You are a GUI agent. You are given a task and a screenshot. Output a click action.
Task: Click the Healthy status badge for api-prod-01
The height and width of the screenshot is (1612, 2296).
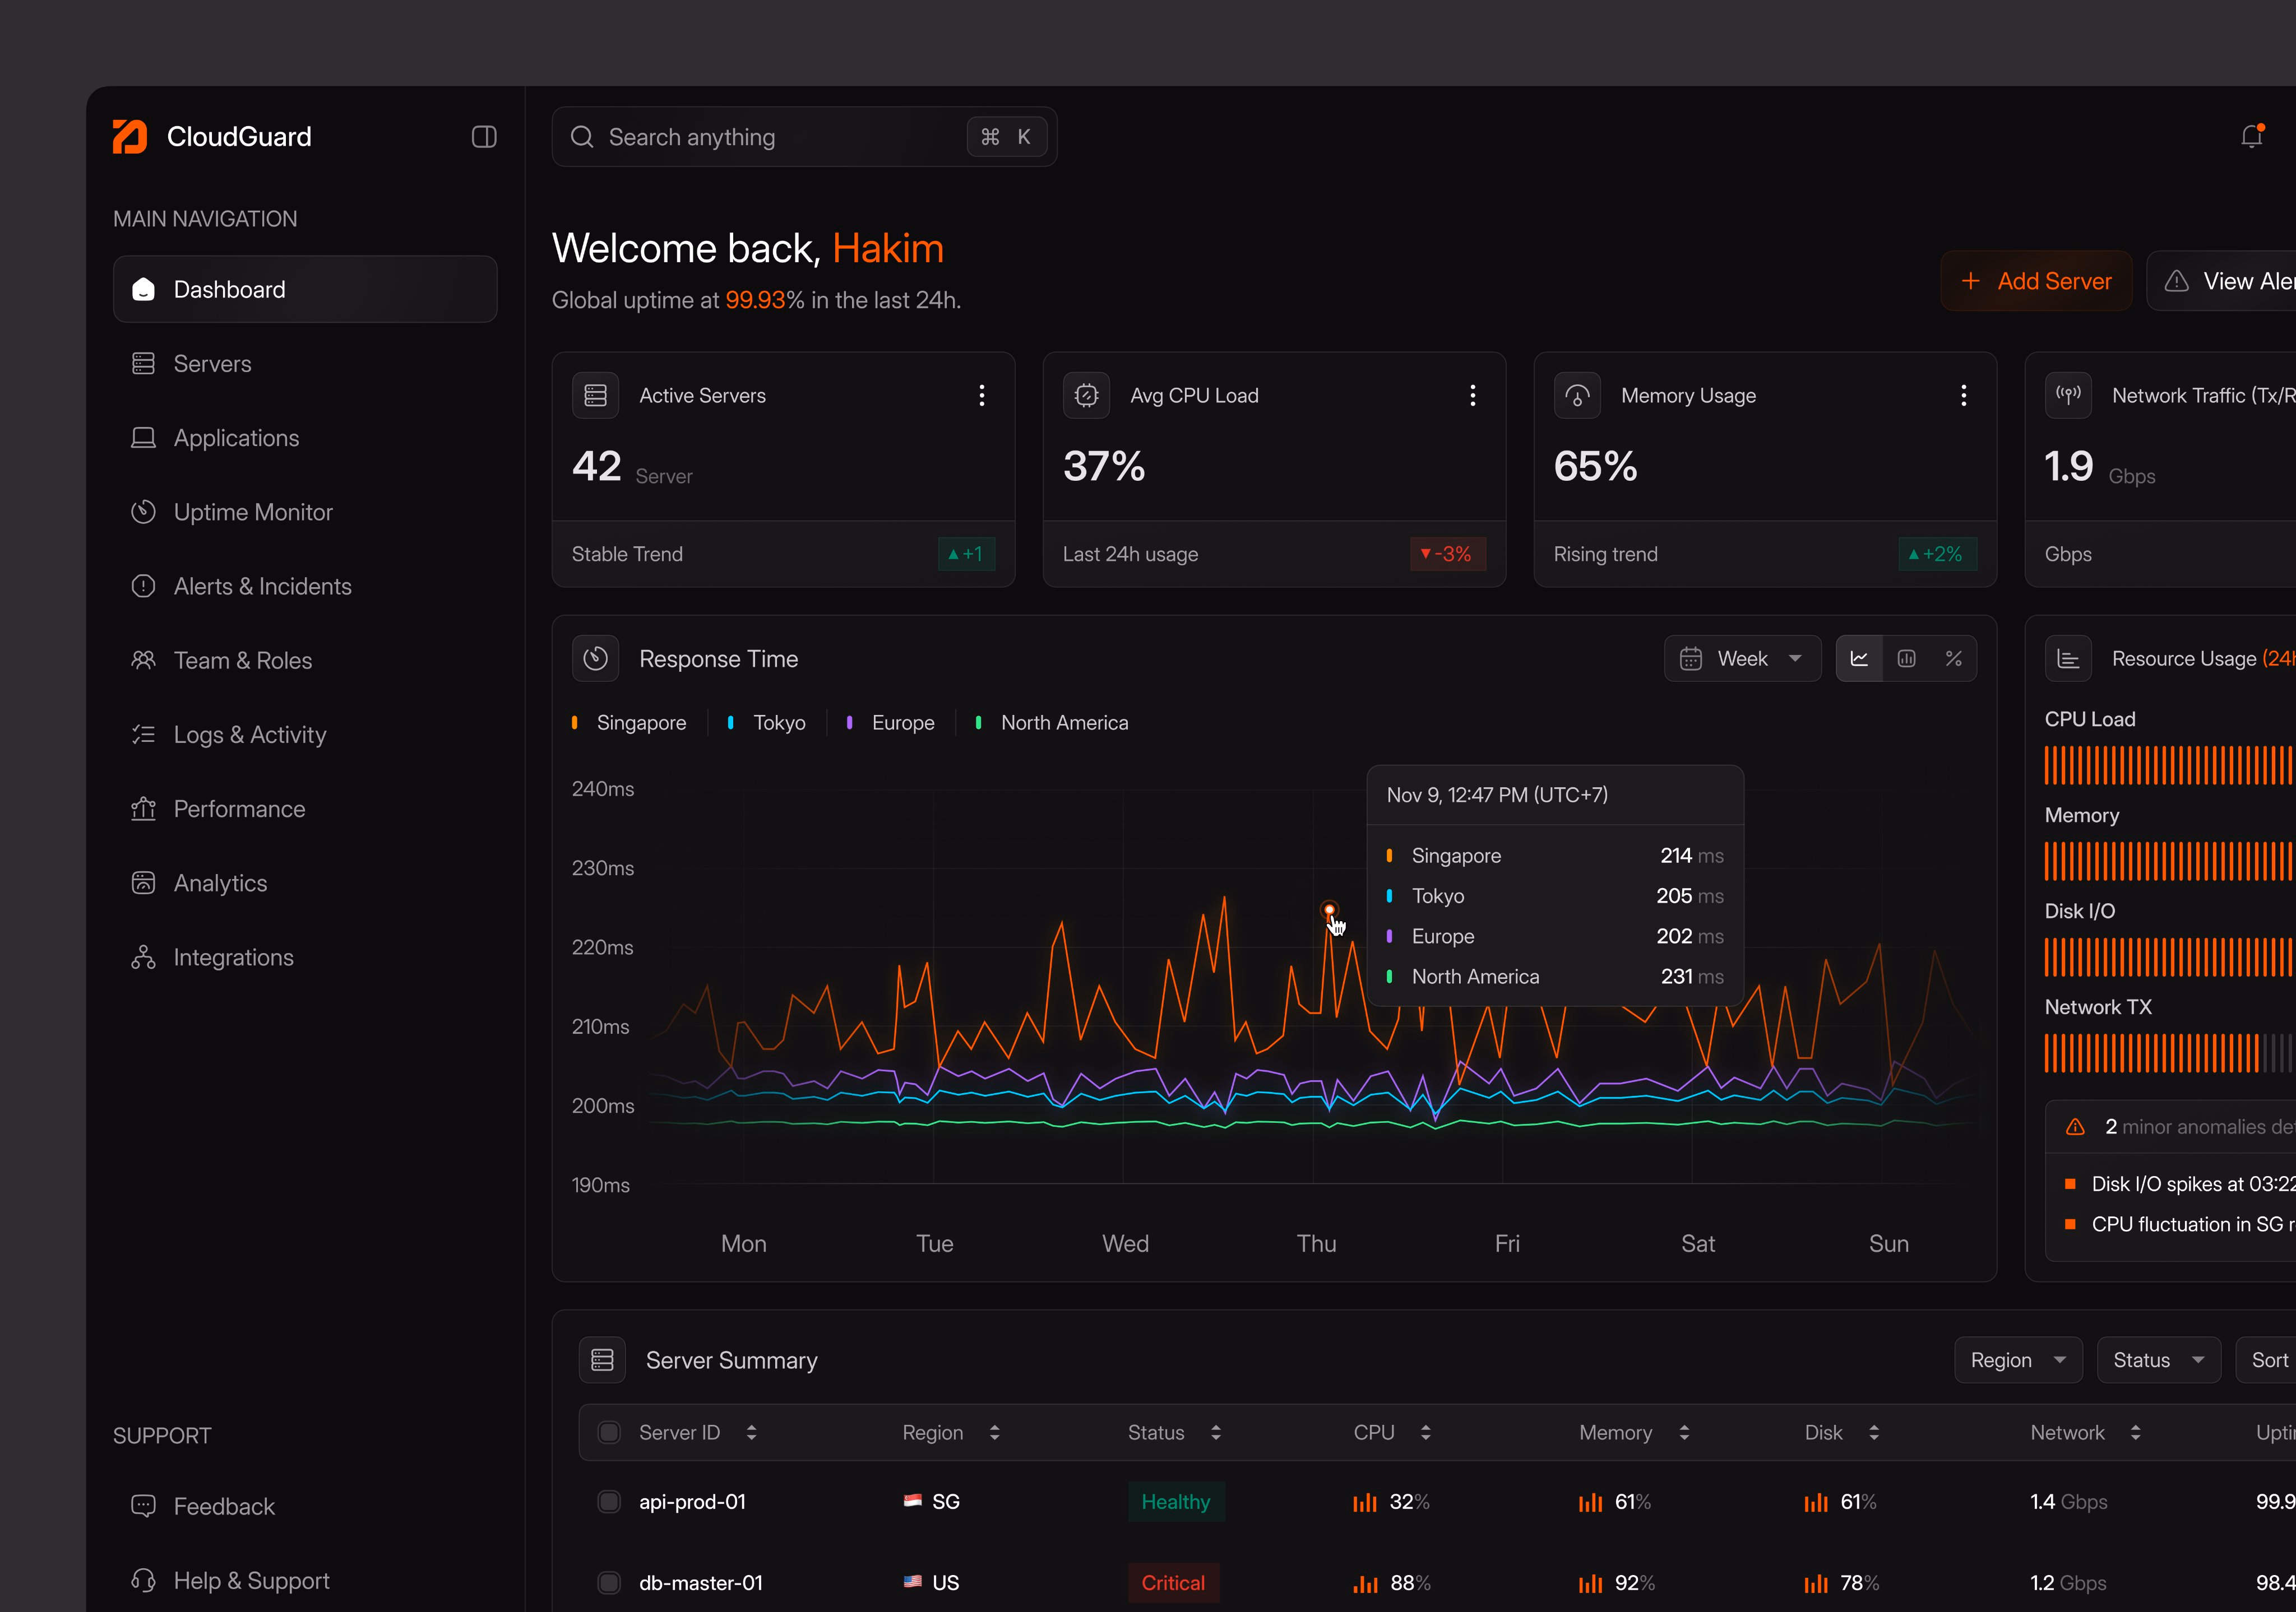click(x=1176, y=1502)
